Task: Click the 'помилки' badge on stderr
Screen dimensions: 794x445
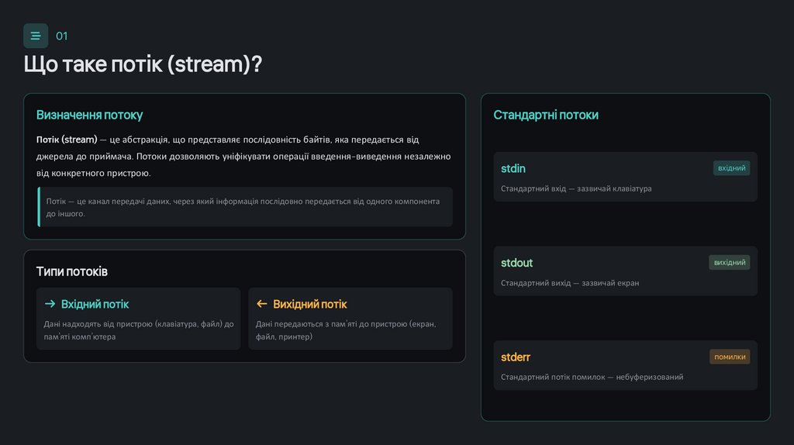Action: click(x=730, y=357)
